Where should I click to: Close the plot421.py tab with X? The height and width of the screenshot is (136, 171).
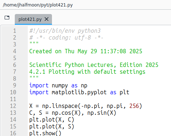click(47, 19)
